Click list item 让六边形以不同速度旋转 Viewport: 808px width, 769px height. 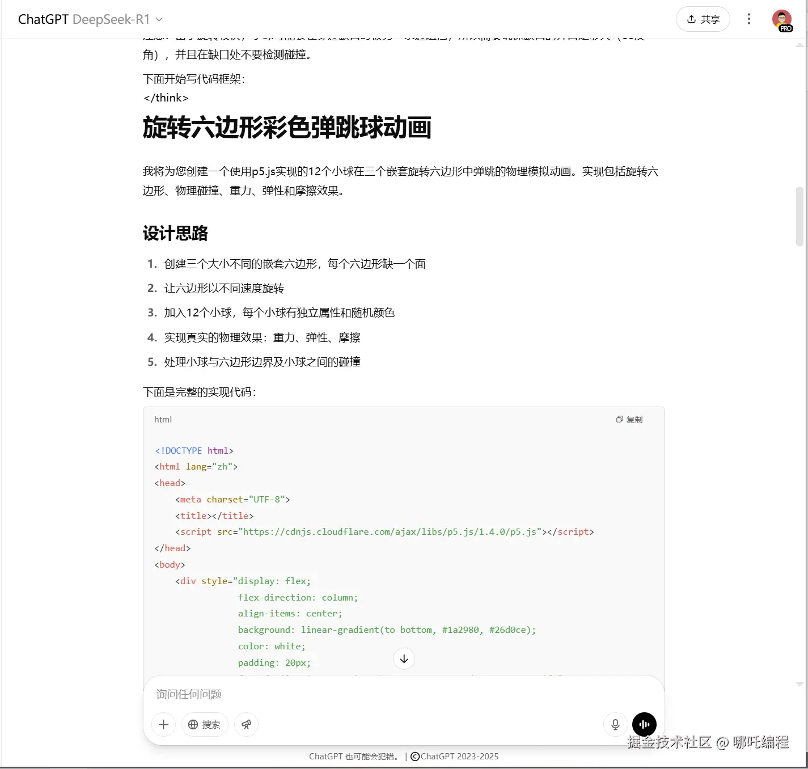click(224, 288)
